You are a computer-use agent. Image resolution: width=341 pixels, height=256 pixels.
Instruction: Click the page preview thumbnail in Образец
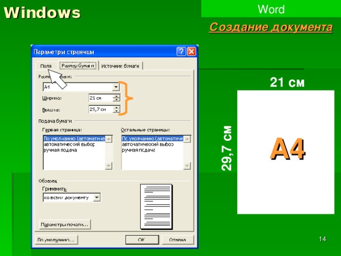[157, 207]
